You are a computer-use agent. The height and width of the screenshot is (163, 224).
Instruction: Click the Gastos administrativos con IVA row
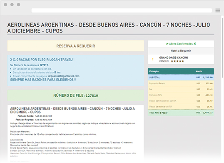[181, 101]
